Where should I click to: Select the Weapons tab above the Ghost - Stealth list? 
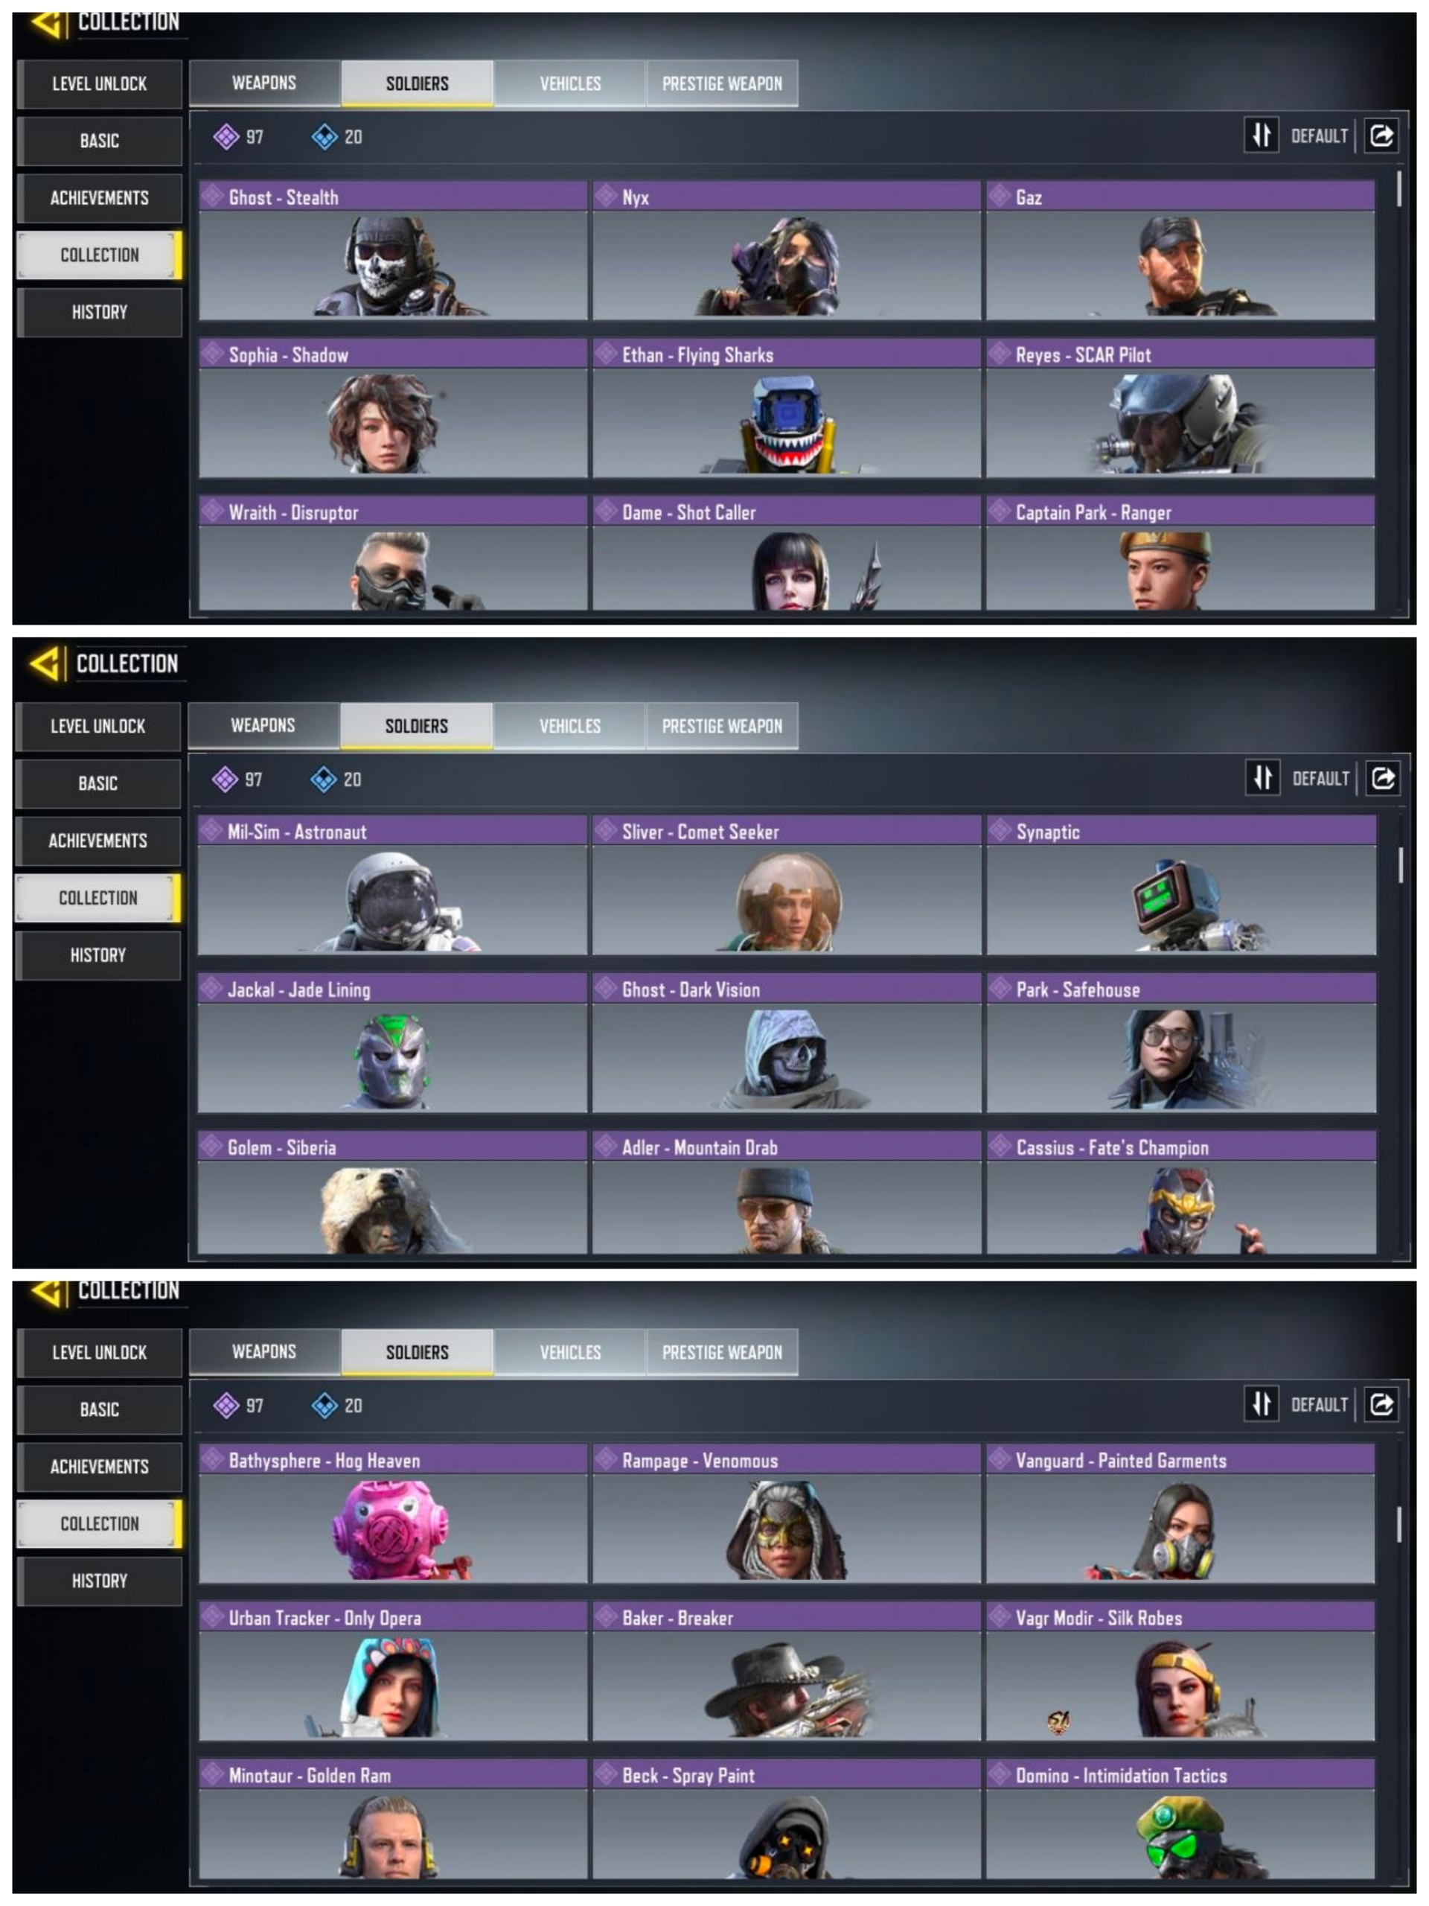[264, 83]
